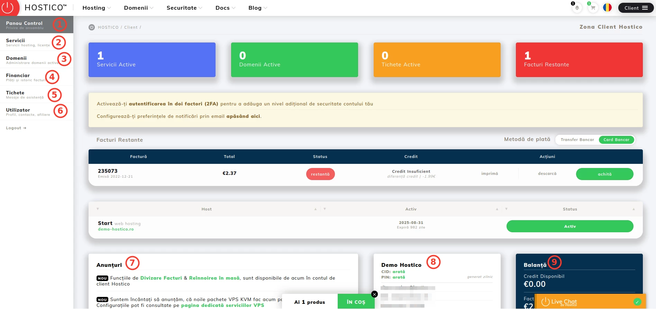Open the notifications bell icon
This screenshot has width=656, height=309.
(x=577, y=8)
